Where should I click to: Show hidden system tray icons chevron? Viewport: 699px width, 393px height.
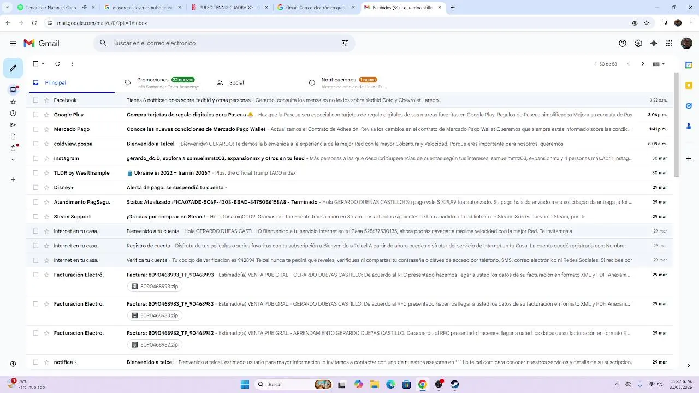tap(617, 384)
